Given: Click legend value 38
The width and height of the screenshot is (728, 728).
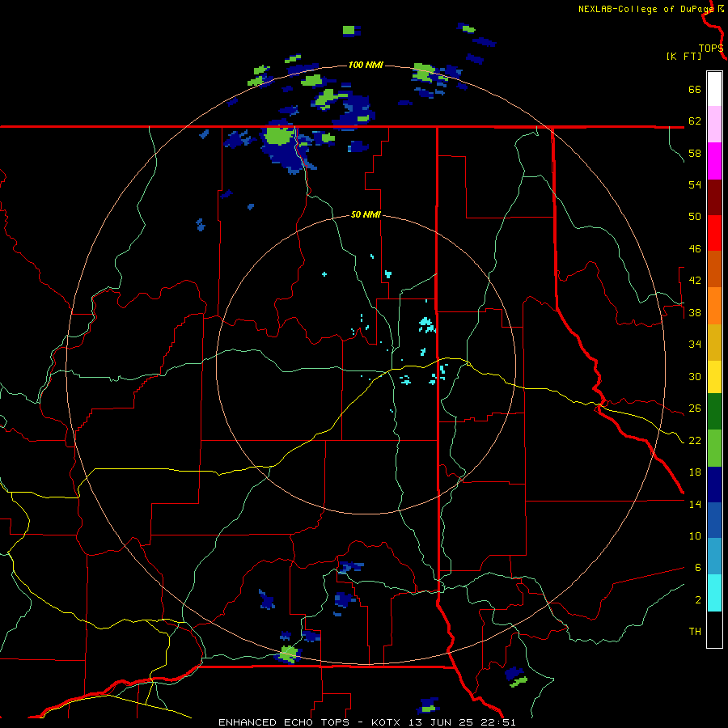Looking at the screenshot, I should click(695, 312).
